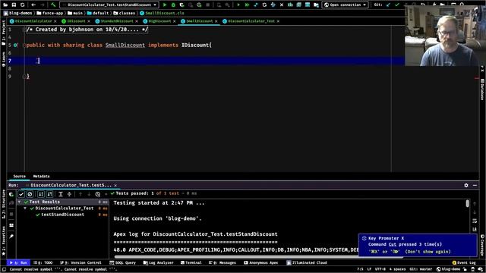The width and height of the screenshot is (486, 273).
Task: Open the Illuminated Cloud tool window
Action: [x=307, y=262]
